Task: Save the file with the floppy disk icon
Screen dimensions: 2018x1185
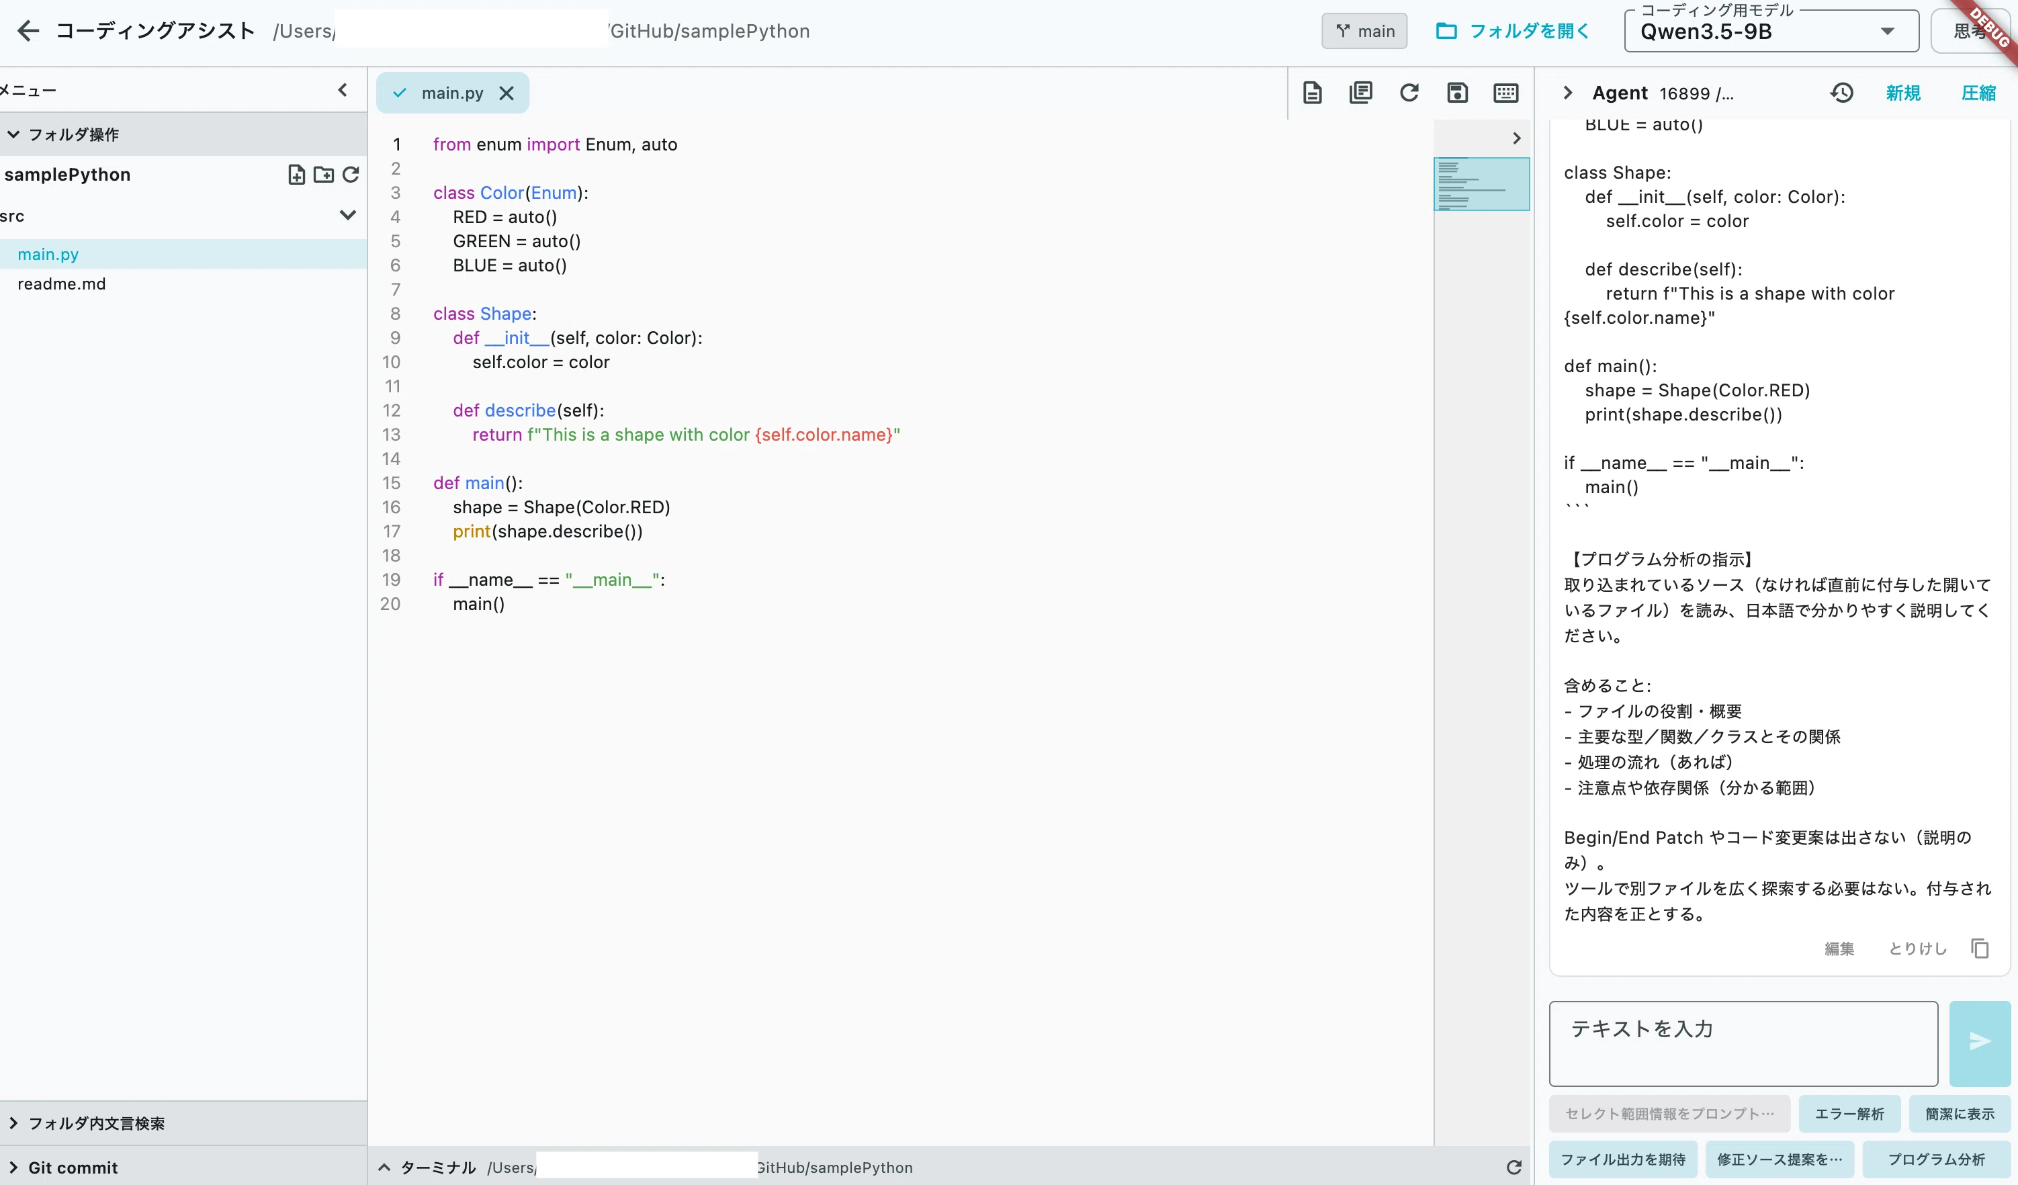Action: (x=1458, y=93)
